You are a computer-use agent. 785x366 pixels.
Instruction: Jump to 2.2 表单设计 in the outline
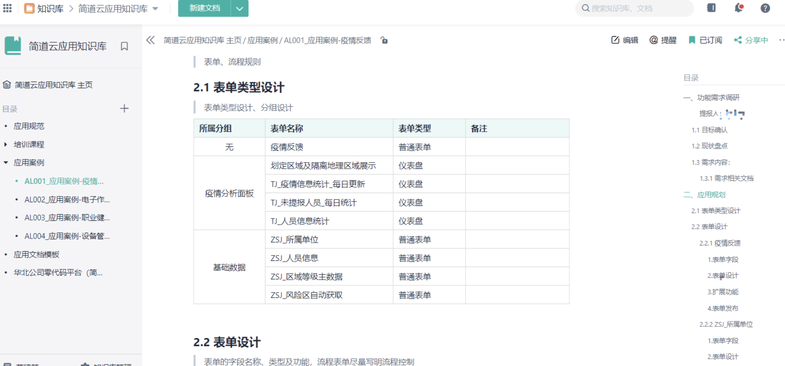709,227
